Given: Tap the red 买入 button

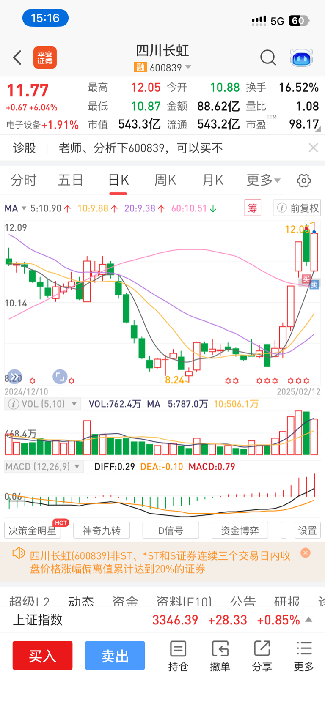Looking at the screenshot, I should pos(42,656).
